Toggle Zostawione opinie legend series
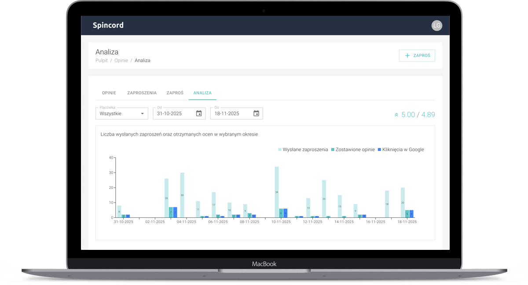Screen dimensions: 528x285 click(x=353, y=150)
